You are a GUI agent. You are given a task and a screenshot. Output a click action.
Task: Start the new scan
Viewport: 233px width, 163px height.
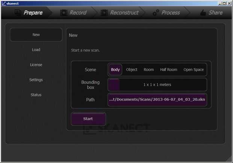pyautogui.click(x=88, y=119)
